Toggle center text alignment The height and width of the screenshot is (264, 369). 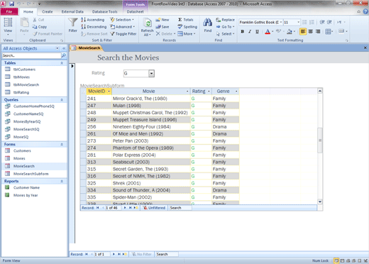[x=311, y=31]
